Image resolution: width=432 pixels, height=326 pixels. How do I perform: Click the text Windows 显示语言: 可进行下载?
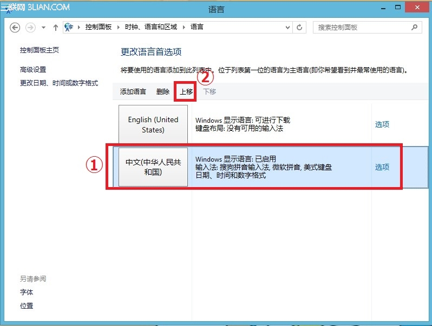tap(243, 120)
